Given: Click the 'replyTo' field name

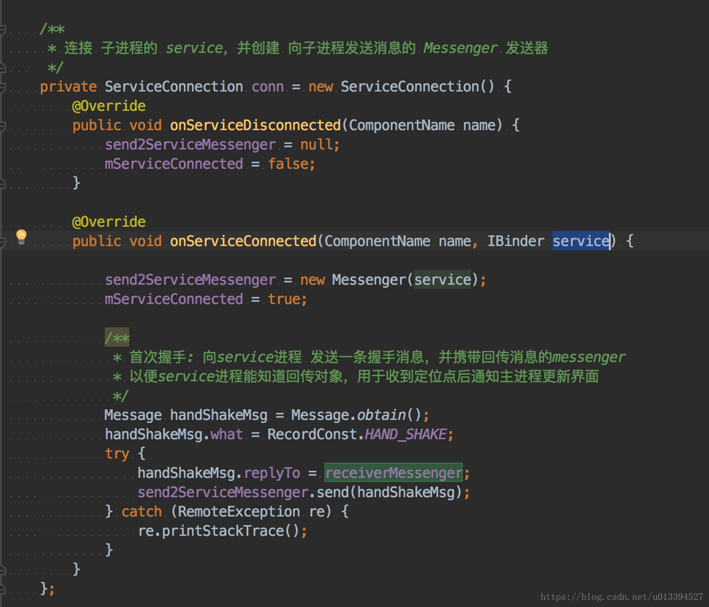Looking at the screenshot, I should [272, 473].
